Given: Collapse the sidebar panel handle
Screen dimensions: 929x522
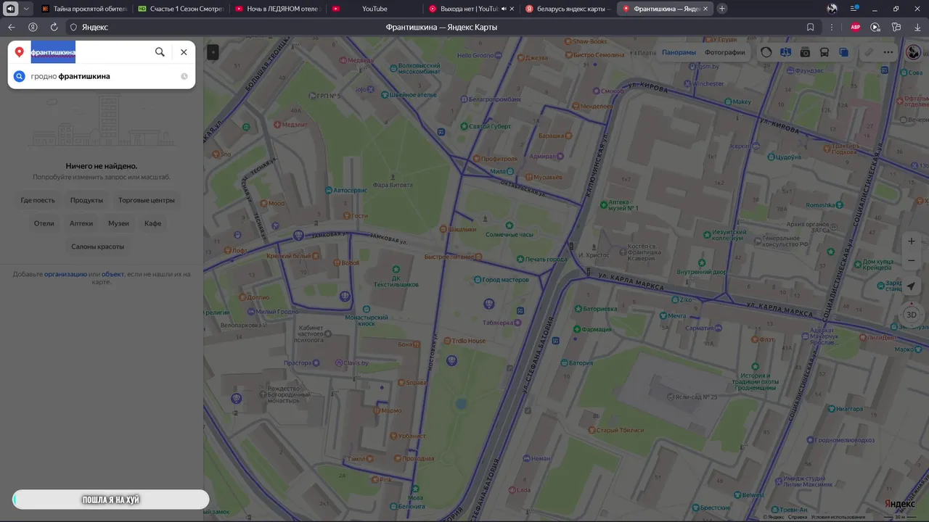Looking at the screenshot, I should (213, 52).
